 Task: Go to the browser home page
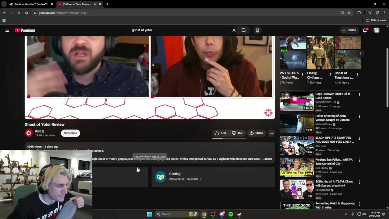point(26,13)
